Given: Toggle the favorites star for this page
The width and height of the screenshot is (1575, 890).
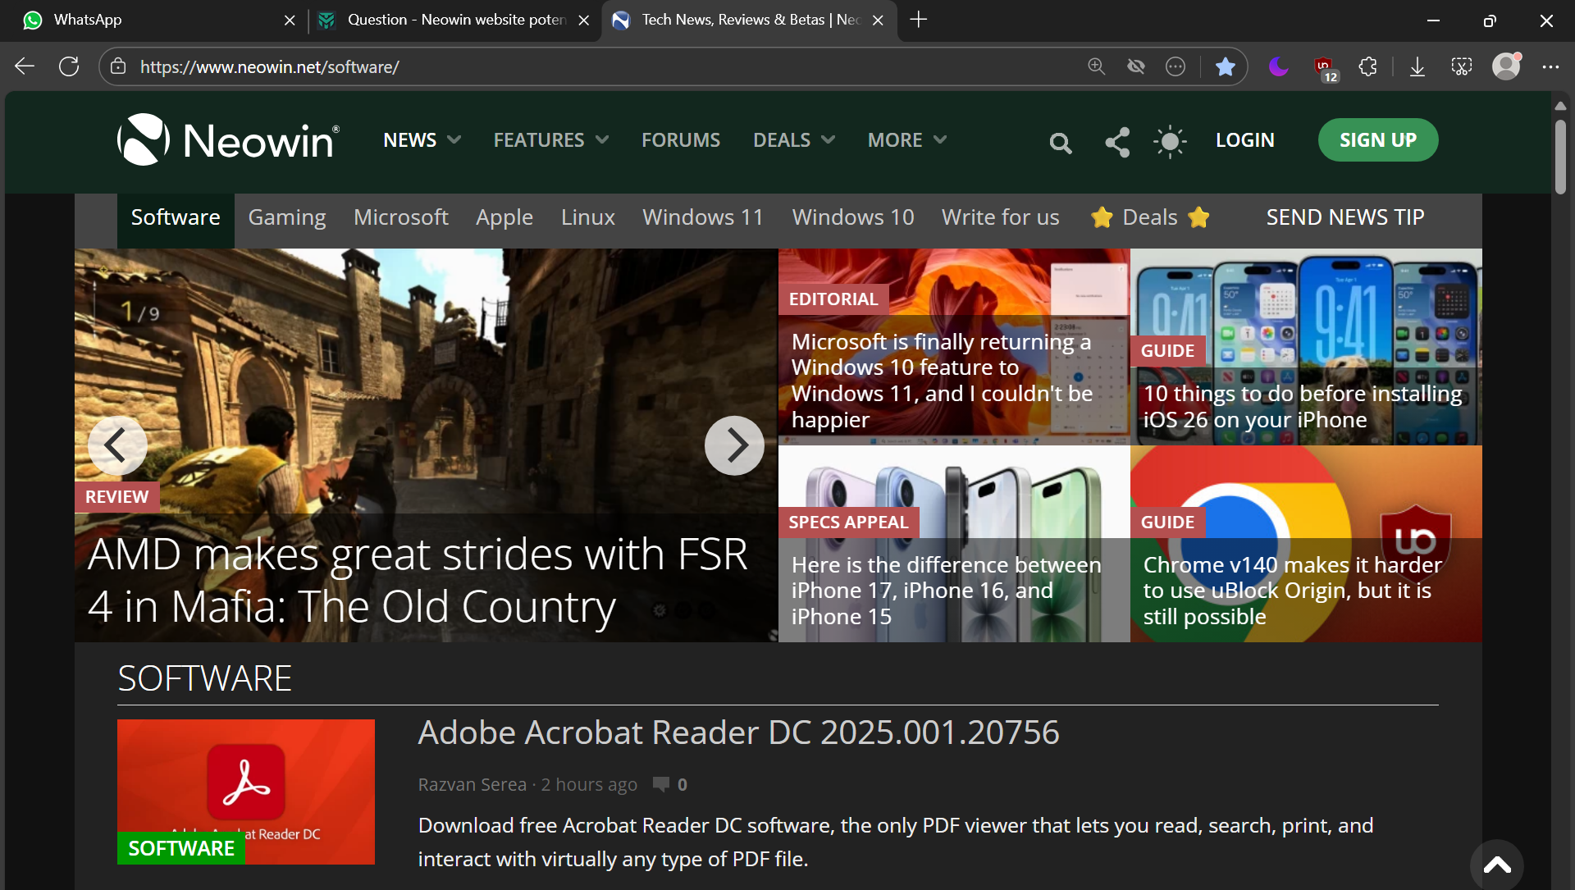Looking at the screenshot, I should click(x=1225, y=66).
